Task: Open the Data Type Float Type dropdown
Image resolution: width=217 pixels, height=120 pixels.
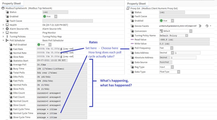Action: coord(179,72)
